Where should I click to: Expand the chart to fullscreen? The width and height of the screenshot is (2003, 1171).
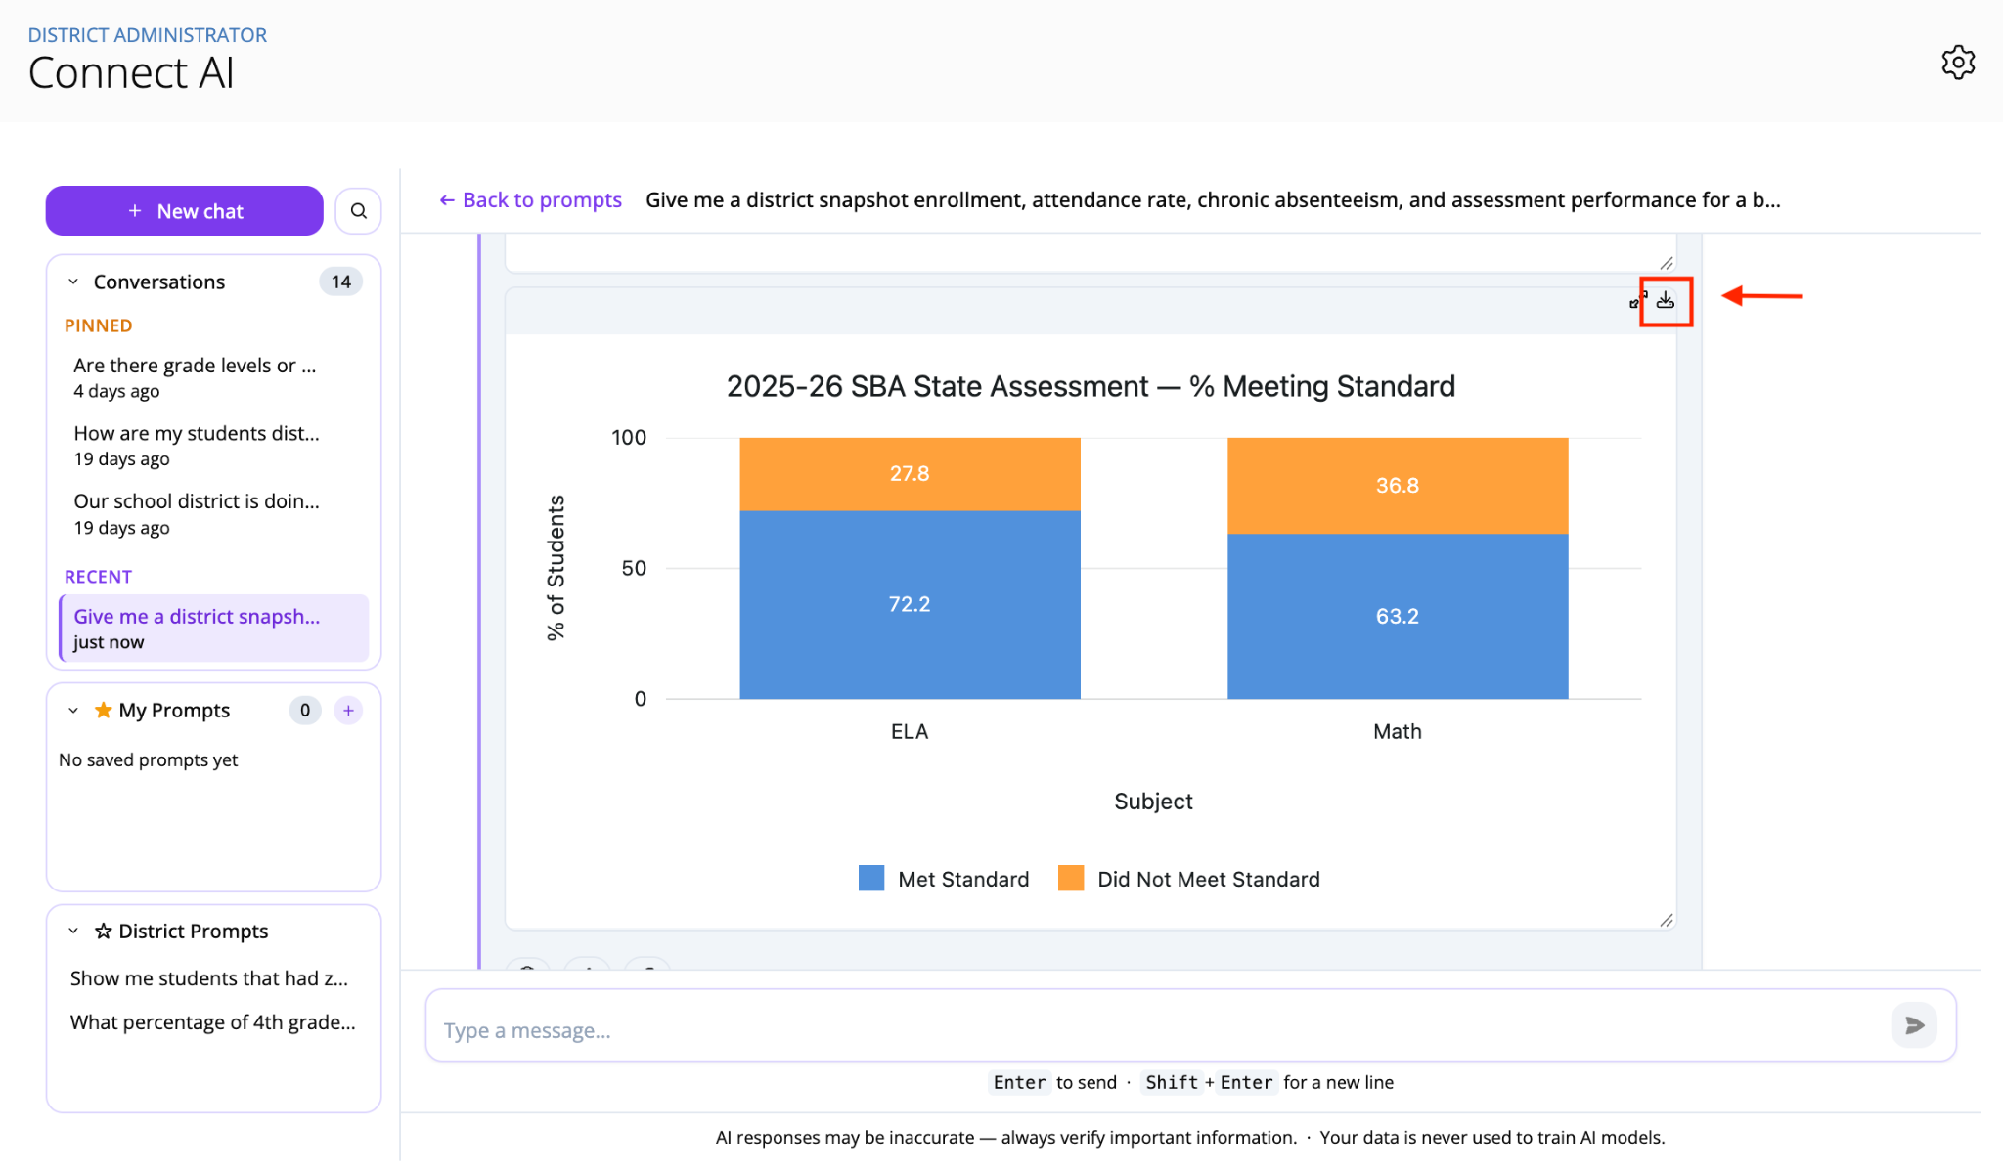click(1637, 300)
